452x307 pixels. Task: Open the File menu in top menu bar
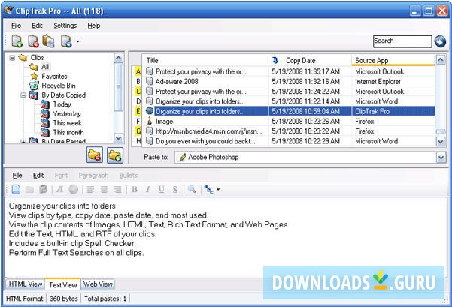point(16,26)
